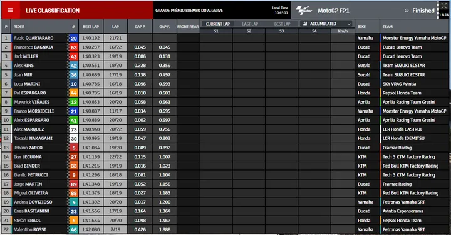Click red number badge 43
The image size is (451, 235).
pos(74,56)
